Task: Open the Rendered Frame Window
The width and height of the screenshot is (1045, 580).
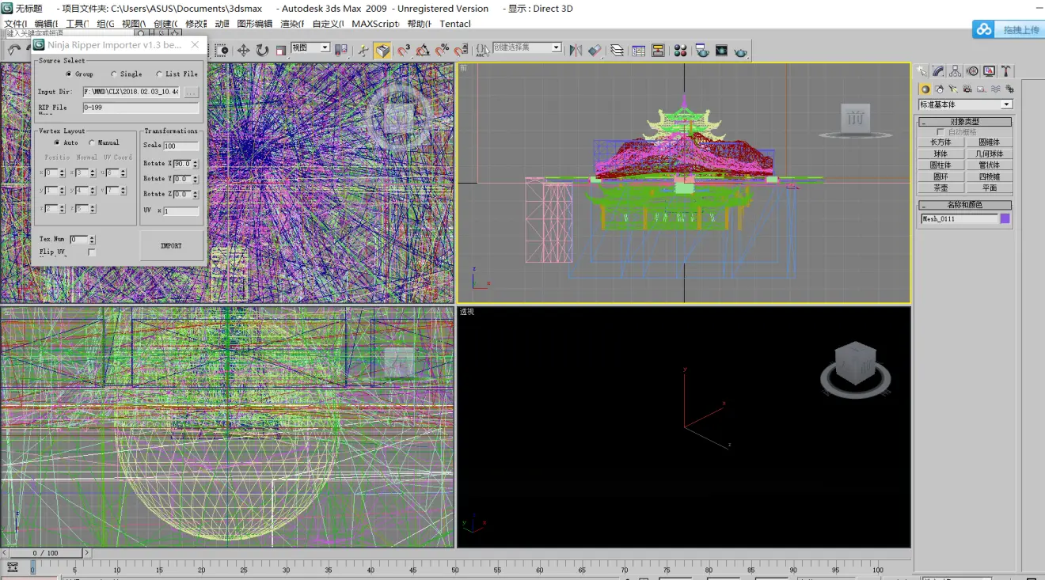Action: coord(721,51)
